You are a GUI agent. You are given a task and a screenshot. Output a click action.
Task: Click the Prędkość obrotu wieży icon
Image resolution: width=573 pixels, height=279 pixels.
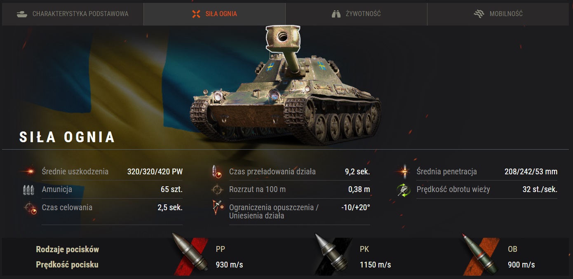point(403,190)
